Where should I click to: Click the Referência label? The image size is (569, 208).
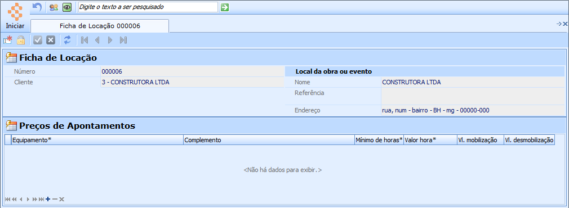pyautogui.click(x=309, y=93)
